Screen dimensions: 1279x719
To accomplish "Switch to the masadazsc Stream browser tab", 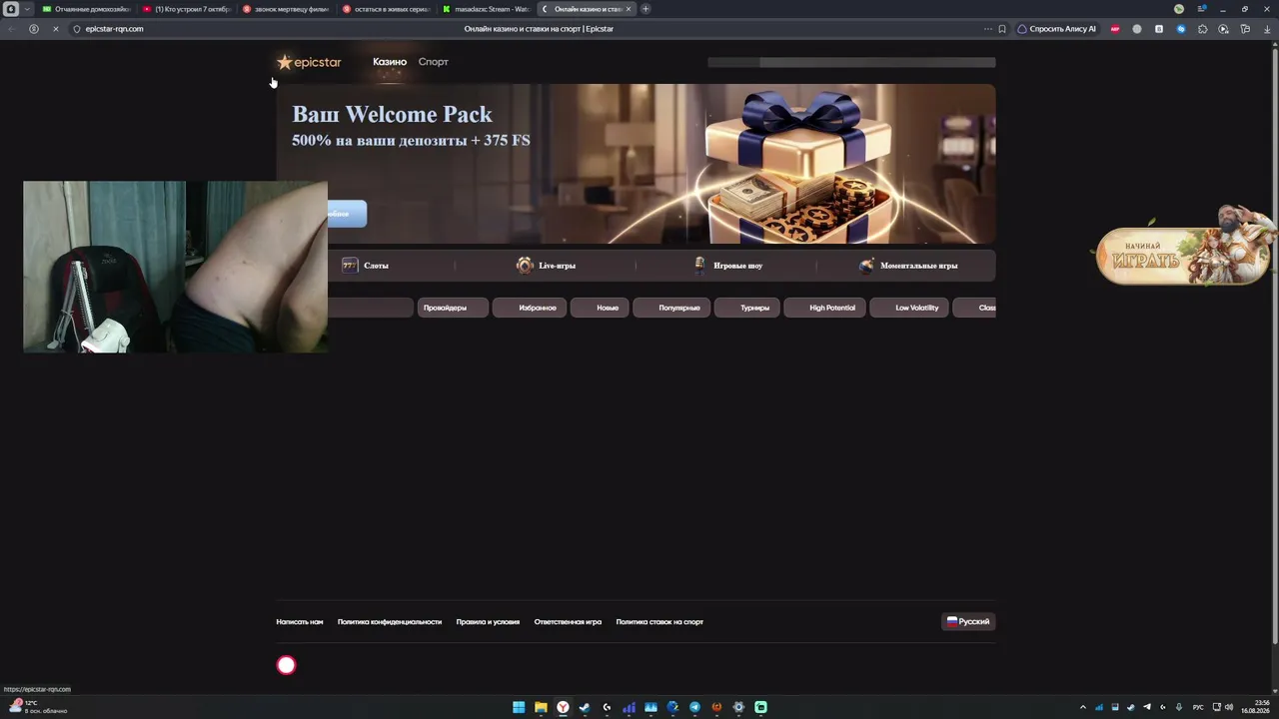I will [487, 9].
